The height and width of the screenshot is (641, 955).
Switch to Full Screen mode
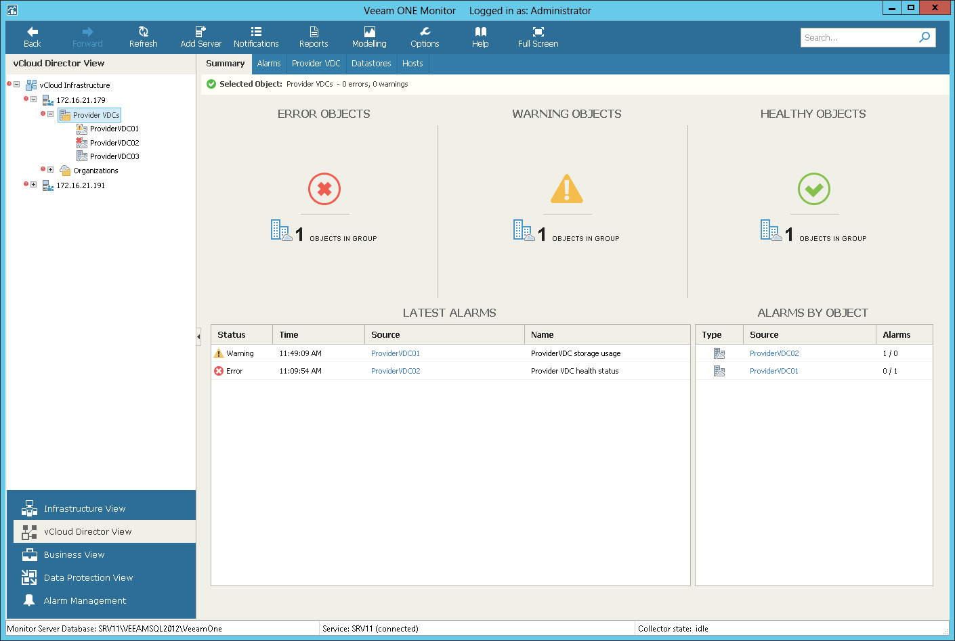(538, 32)
